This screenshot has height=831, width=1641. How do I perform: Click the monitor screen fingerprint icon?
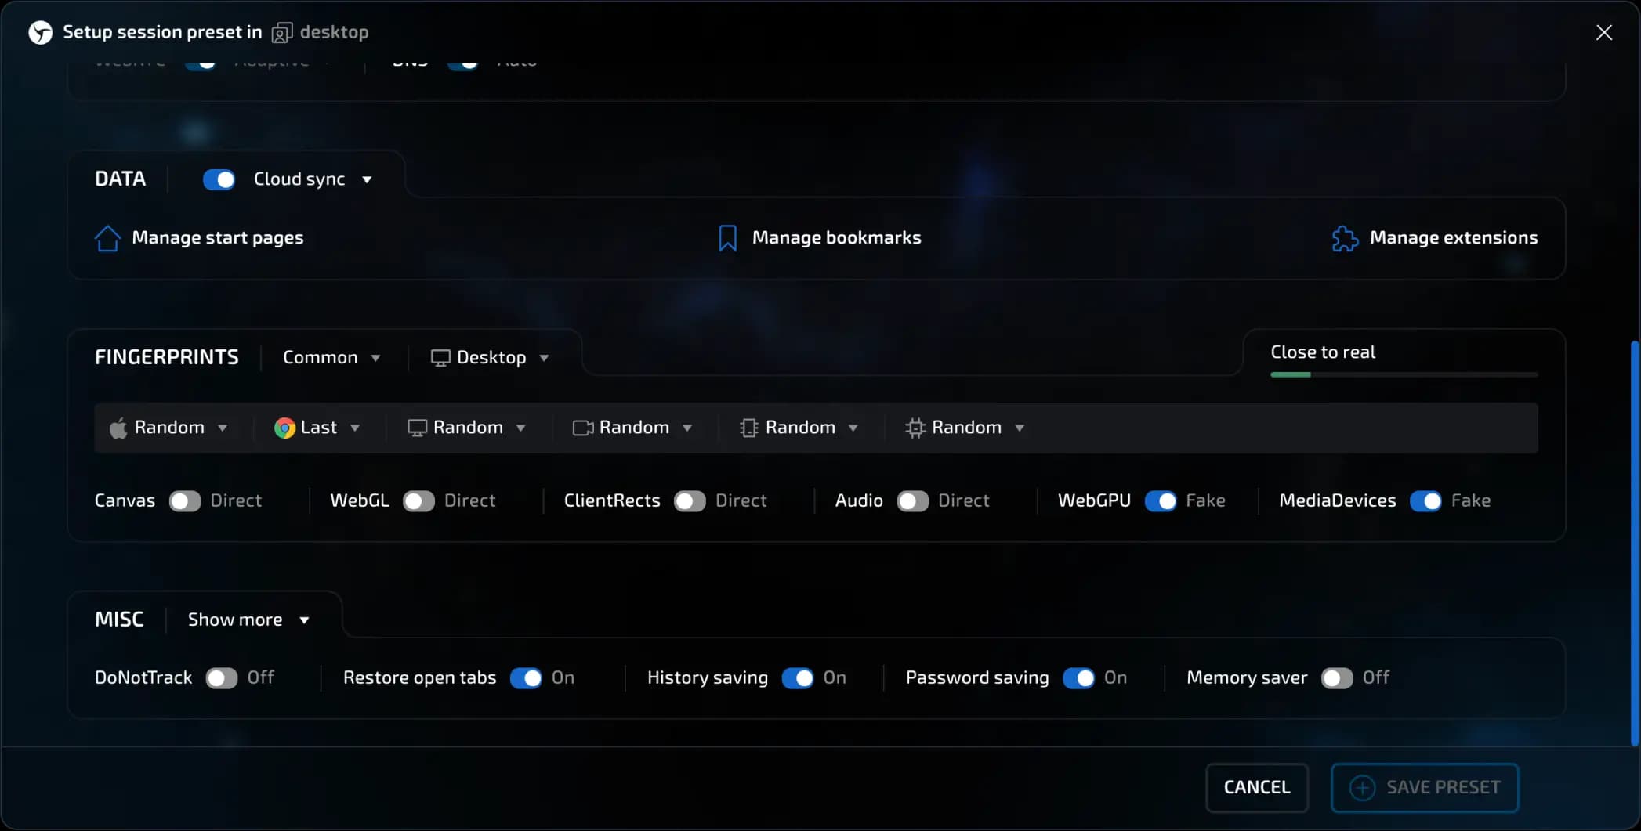(418, 428)
